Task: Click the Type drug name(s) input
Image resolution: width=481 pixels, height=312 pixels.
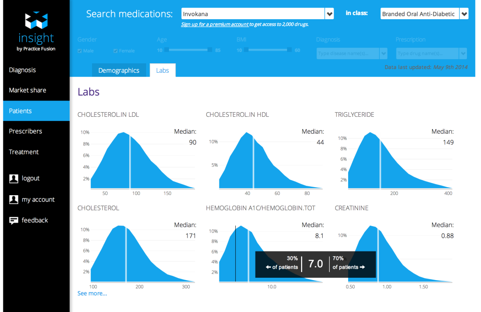Action: click(x=427, y=53)
